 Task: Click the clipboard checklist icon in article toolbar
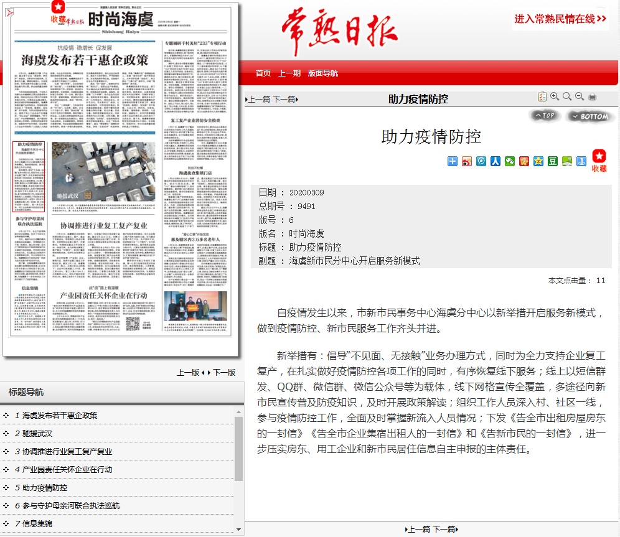[542, 96]
